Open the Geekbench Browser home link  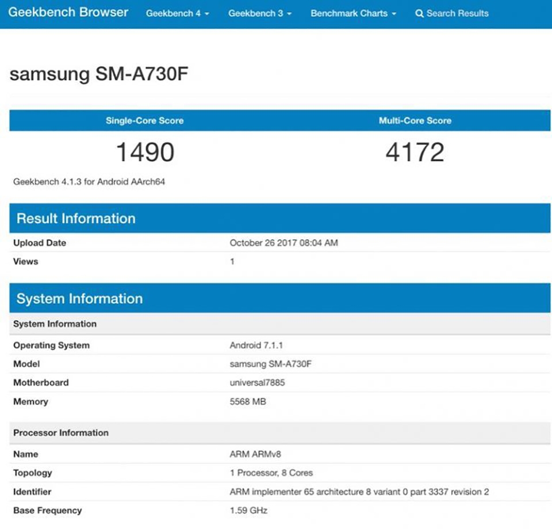coord(68,12)
